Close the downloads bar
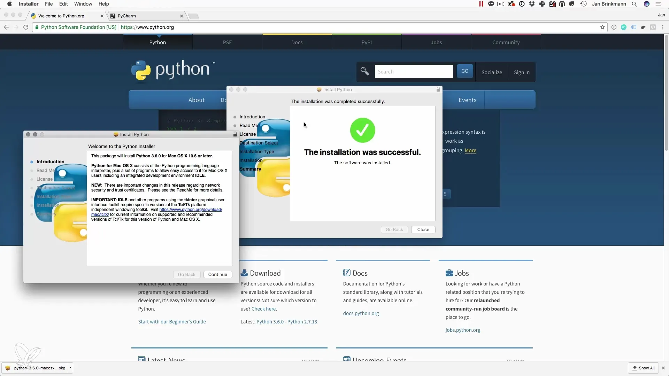 click(663, 368)
